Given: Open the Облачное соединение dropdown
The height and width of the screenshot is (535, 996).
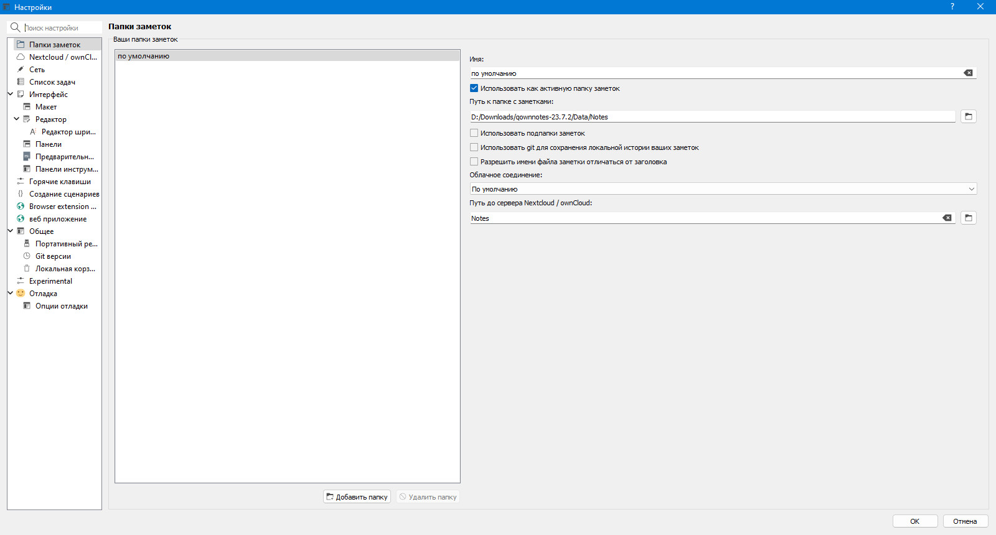Looking at the screenshot, I should pyautogui.click(x=723, y=188).
